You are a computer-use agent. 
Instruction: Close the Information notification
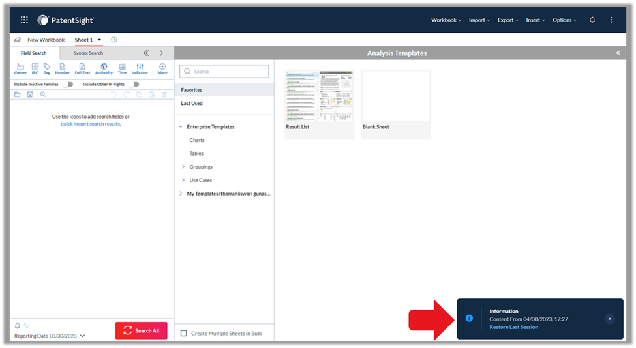click(610, 319)
